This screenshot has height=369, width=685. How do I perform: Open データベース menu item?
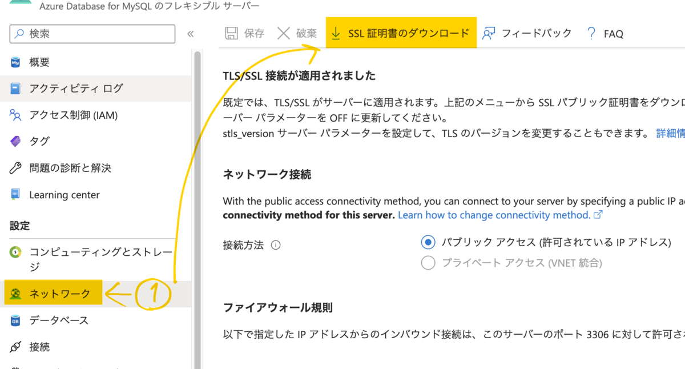click(x=96, y=320)
